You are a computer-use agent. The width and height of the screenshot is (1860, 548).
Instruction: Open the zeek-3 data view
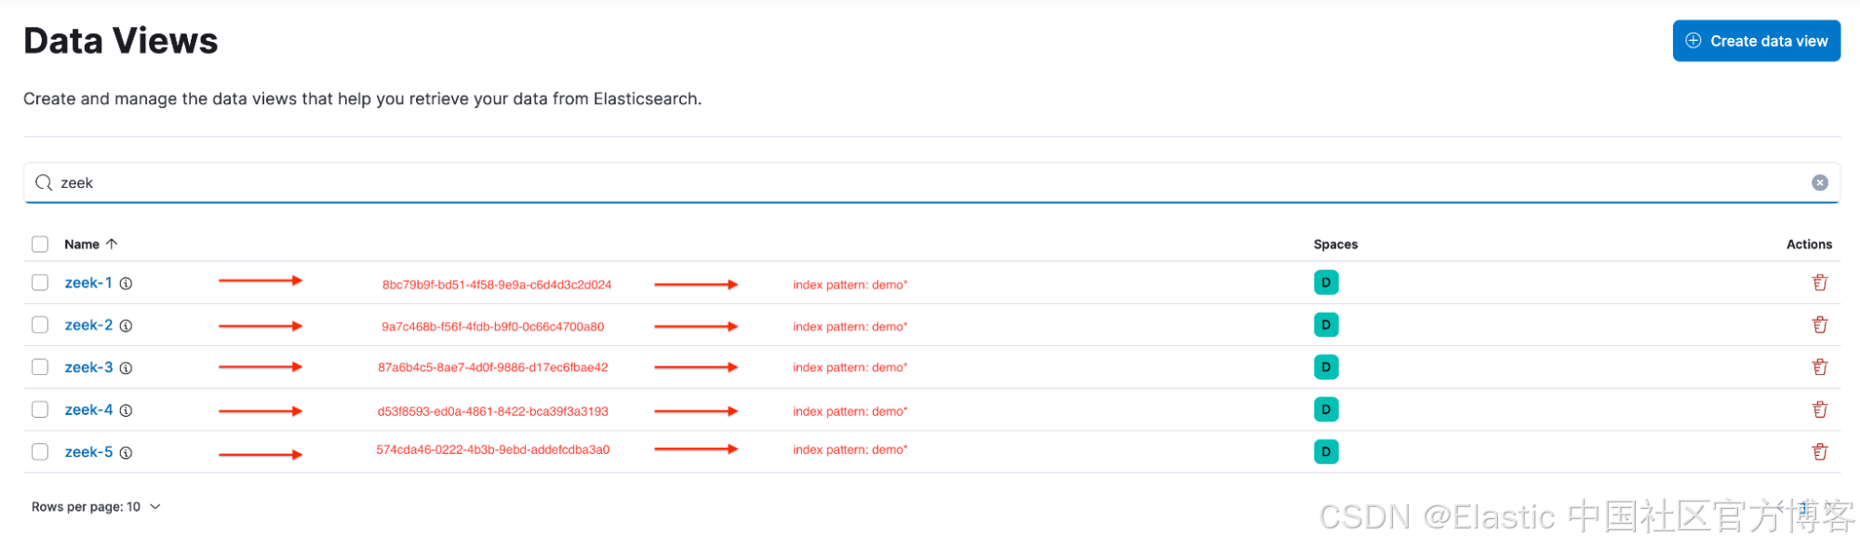[88, 368]
